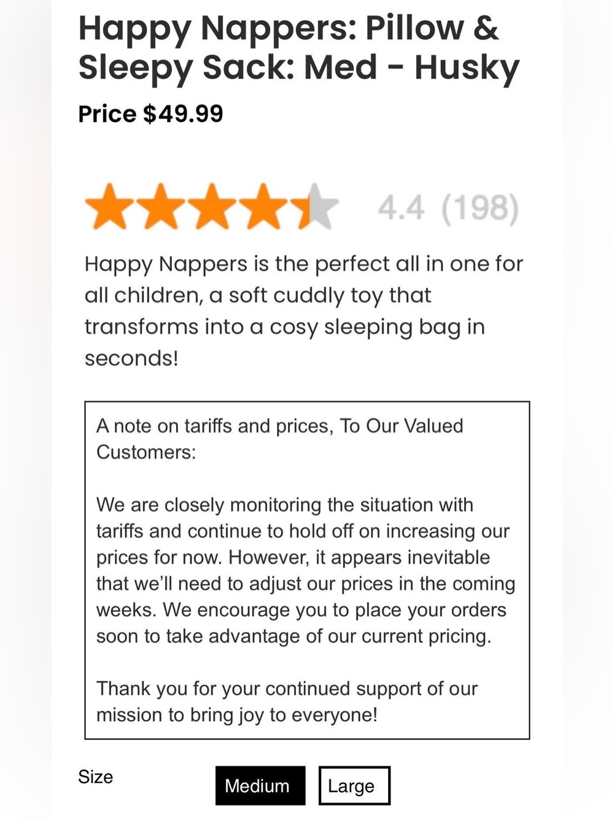
Task: Select the Medium size option
Action: pyautogui.click(x=260, y=785)
